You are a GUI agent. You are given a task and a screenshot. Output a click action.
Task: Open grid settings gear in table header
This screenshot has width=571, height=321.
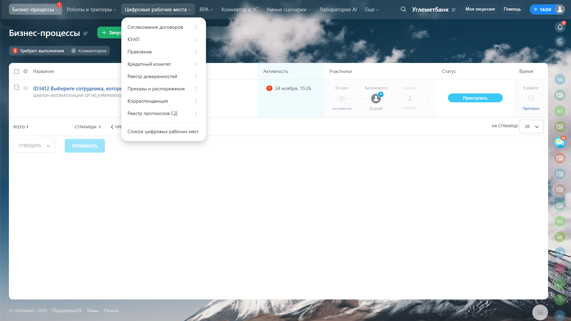point(25,71)
